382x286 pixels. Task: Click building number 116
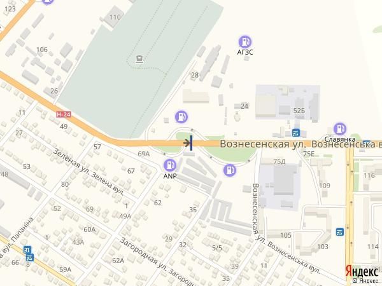coord(369,175)
